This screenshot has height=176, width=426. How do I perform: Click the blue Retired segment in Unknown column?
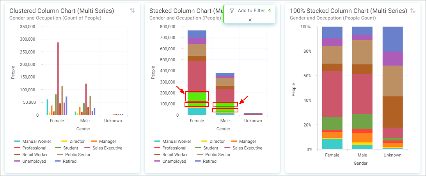tap(392, 39)
